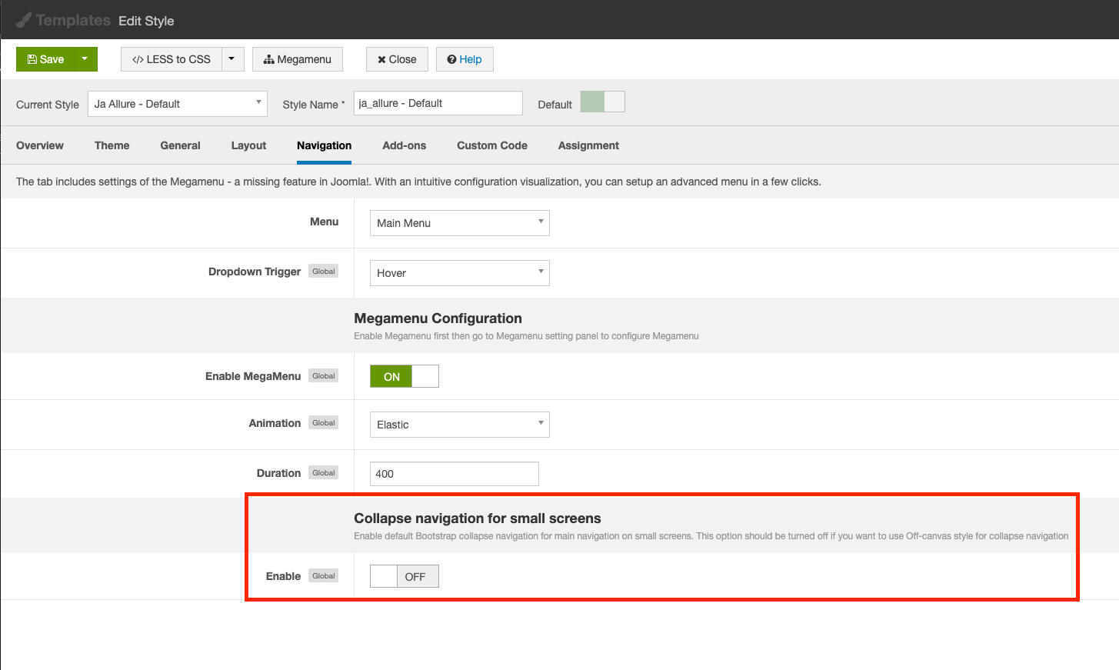The height and width of the screenshot is (670, 1119).
Task: Click the Save button
Action: pyautogui.click(x=45, y=59)
